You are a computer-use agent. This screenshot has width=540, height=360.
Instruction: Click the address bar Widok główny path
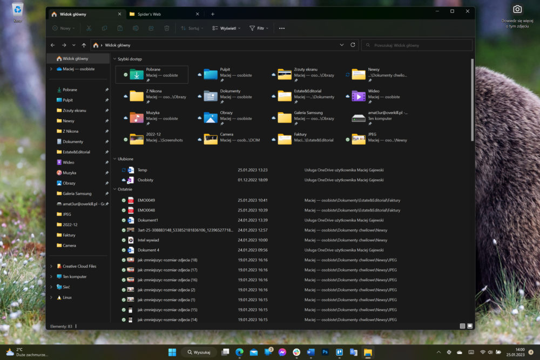[224, 45]
